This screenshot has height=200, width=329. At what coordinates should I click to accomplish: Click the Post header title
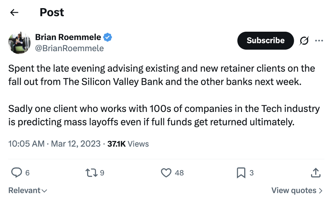point(52,12)
